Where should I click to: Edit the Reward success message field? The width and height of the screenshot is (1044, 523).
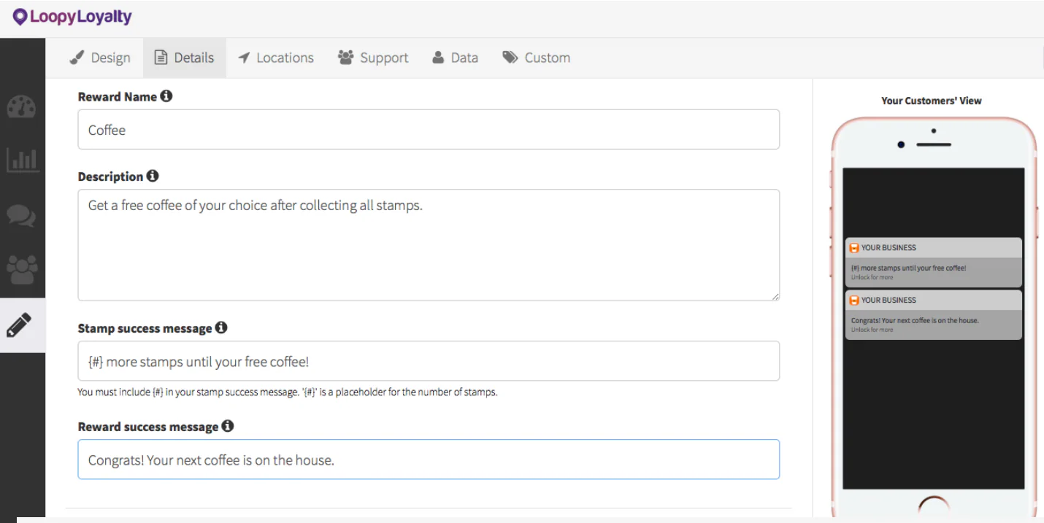[x=429, y=460]
